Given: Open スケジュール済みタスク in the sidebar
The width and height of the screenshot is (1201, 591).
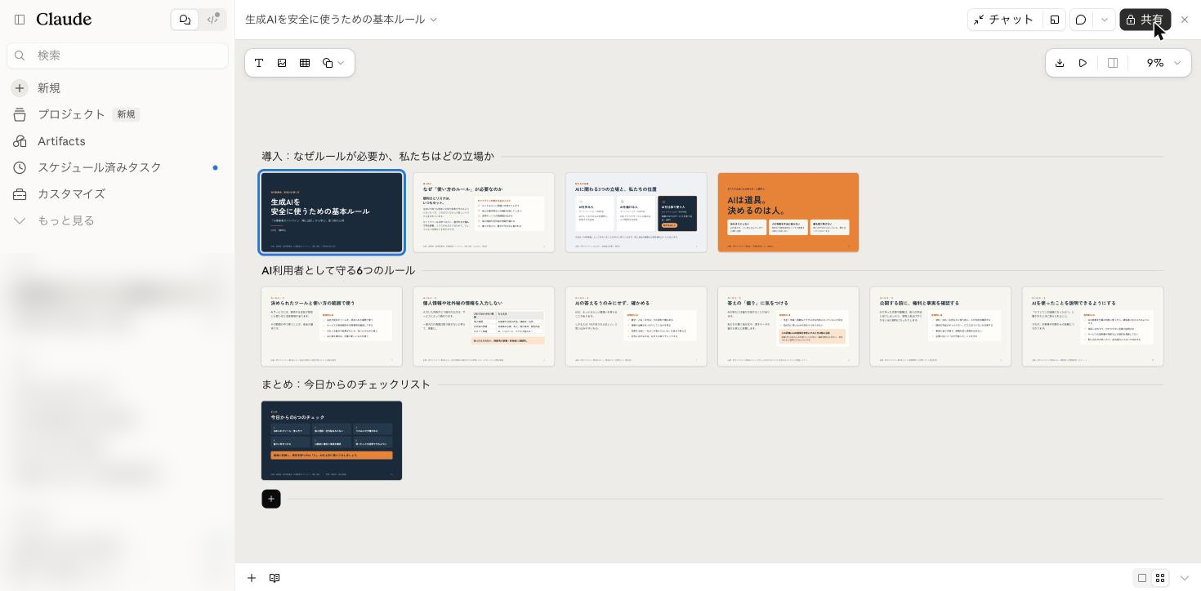Looking at the screenshot, I should tap(118, 167).
